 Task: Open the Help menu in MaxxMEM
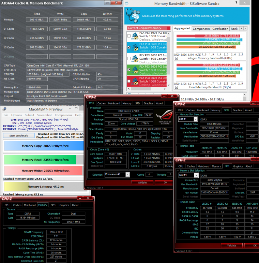coord(78,115)
